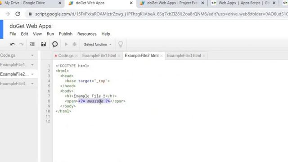The image size is (288, 162).
Task: Switch to My Drive browser tab
Action: coord(25,3)
